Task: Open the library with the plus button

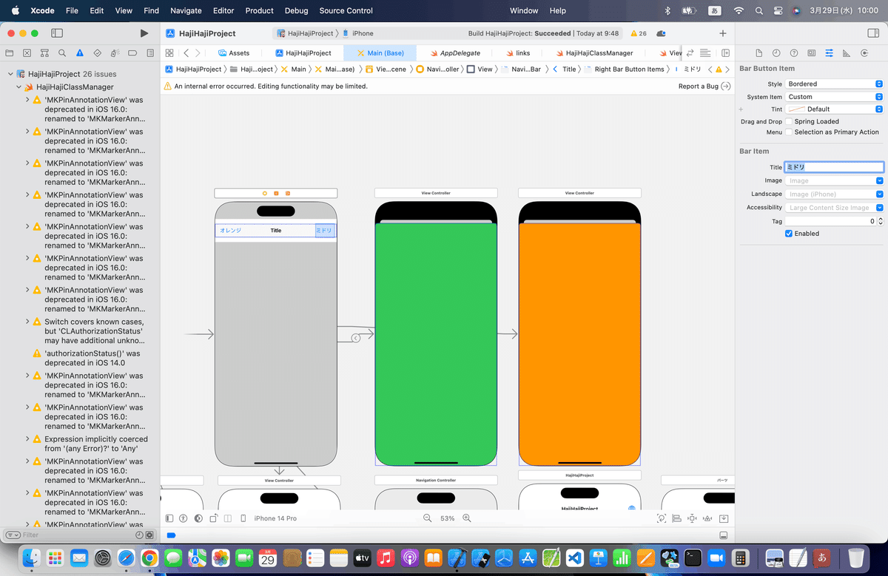Action: click(x=723, y=33)
